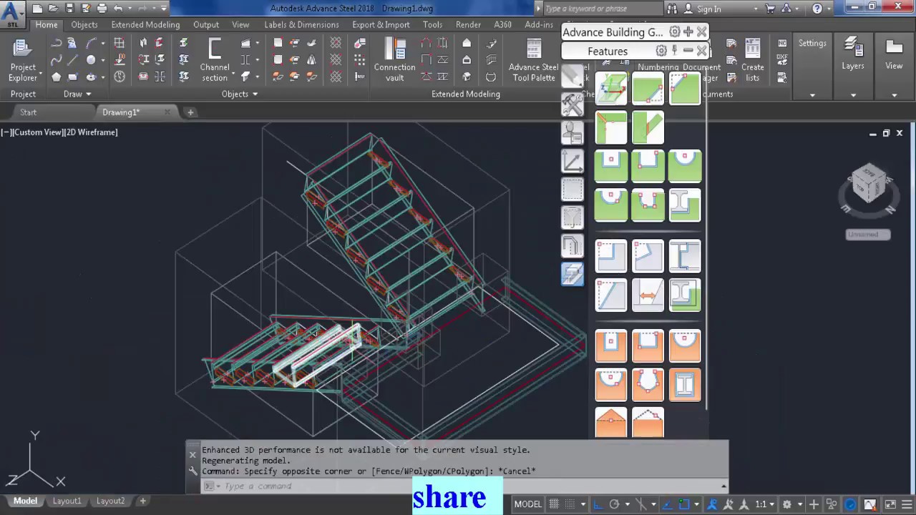The height and width of the screenshot is (515, 916).
Task: Click the hammer and wrench tools icon
Action: pos(572,104)
